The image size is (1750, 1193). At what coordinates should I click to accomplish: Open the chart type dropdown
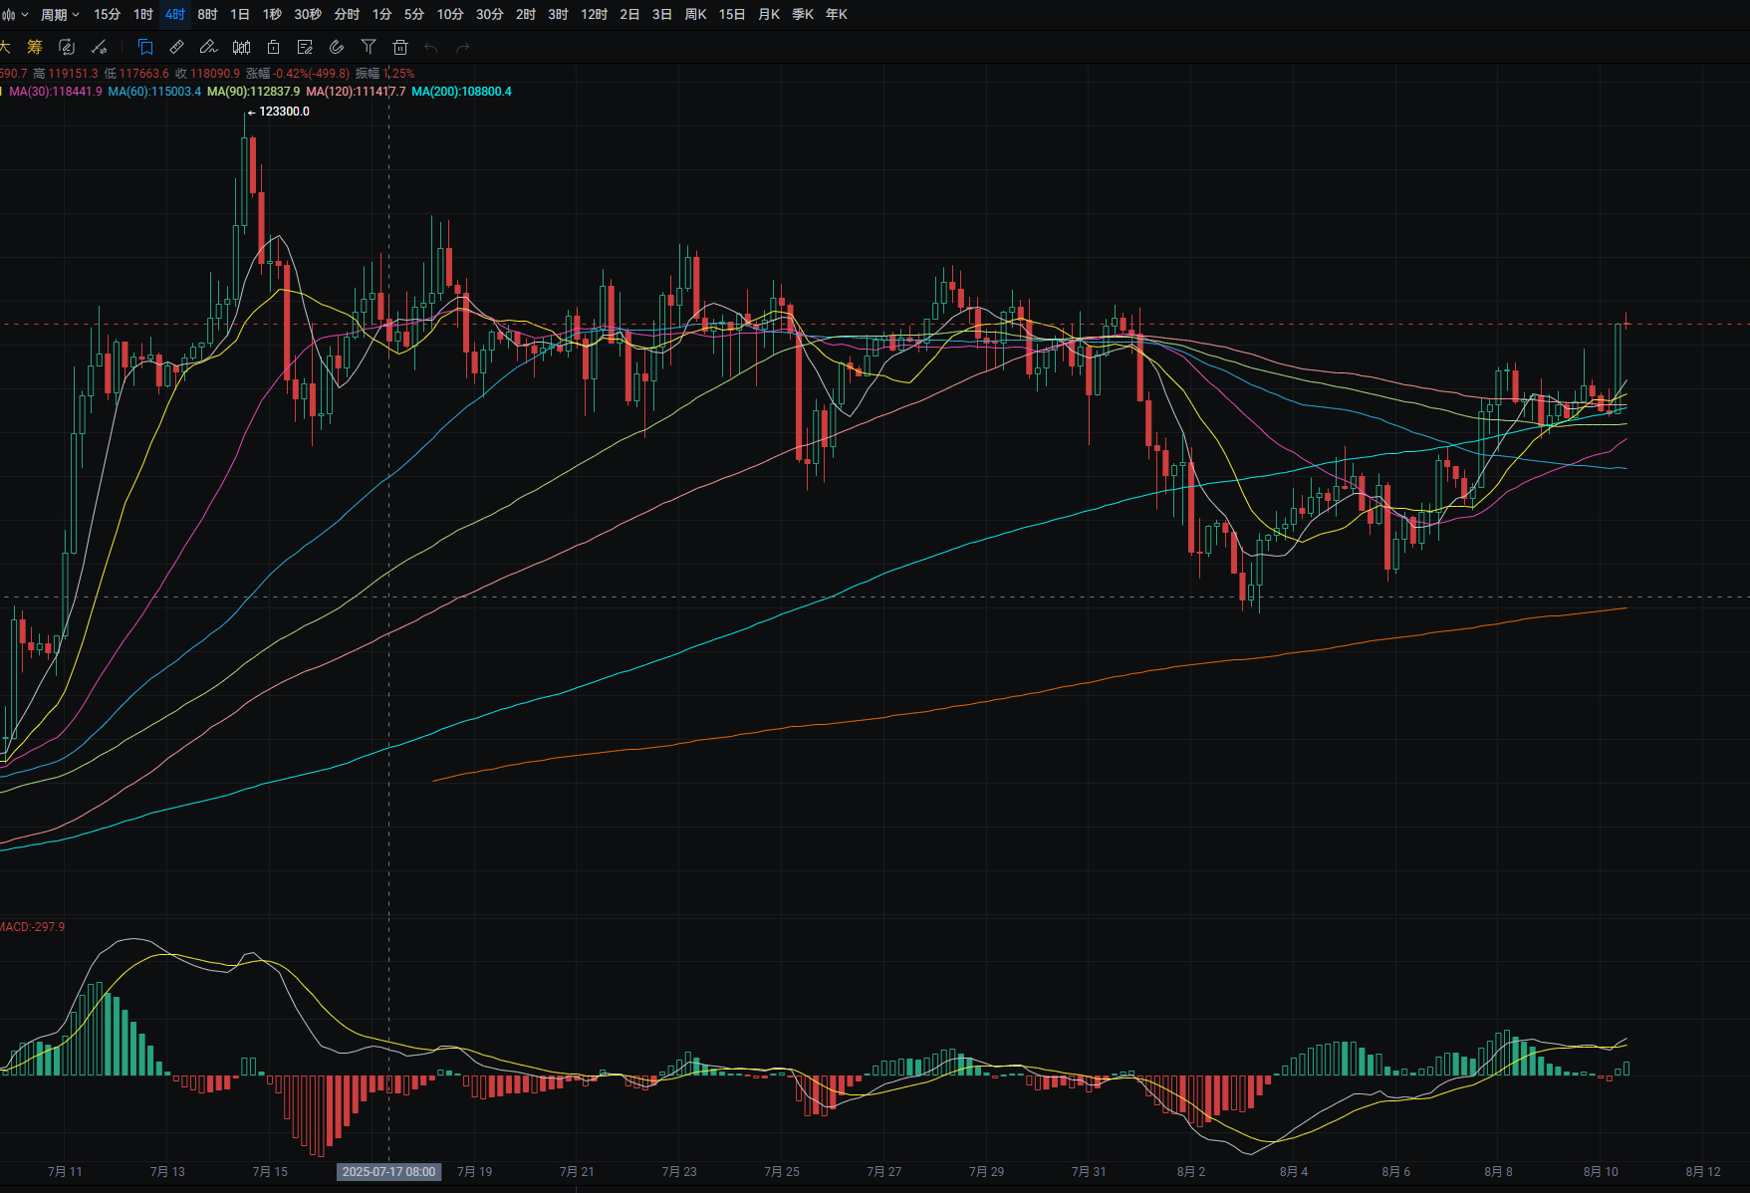tap(14, 14)
